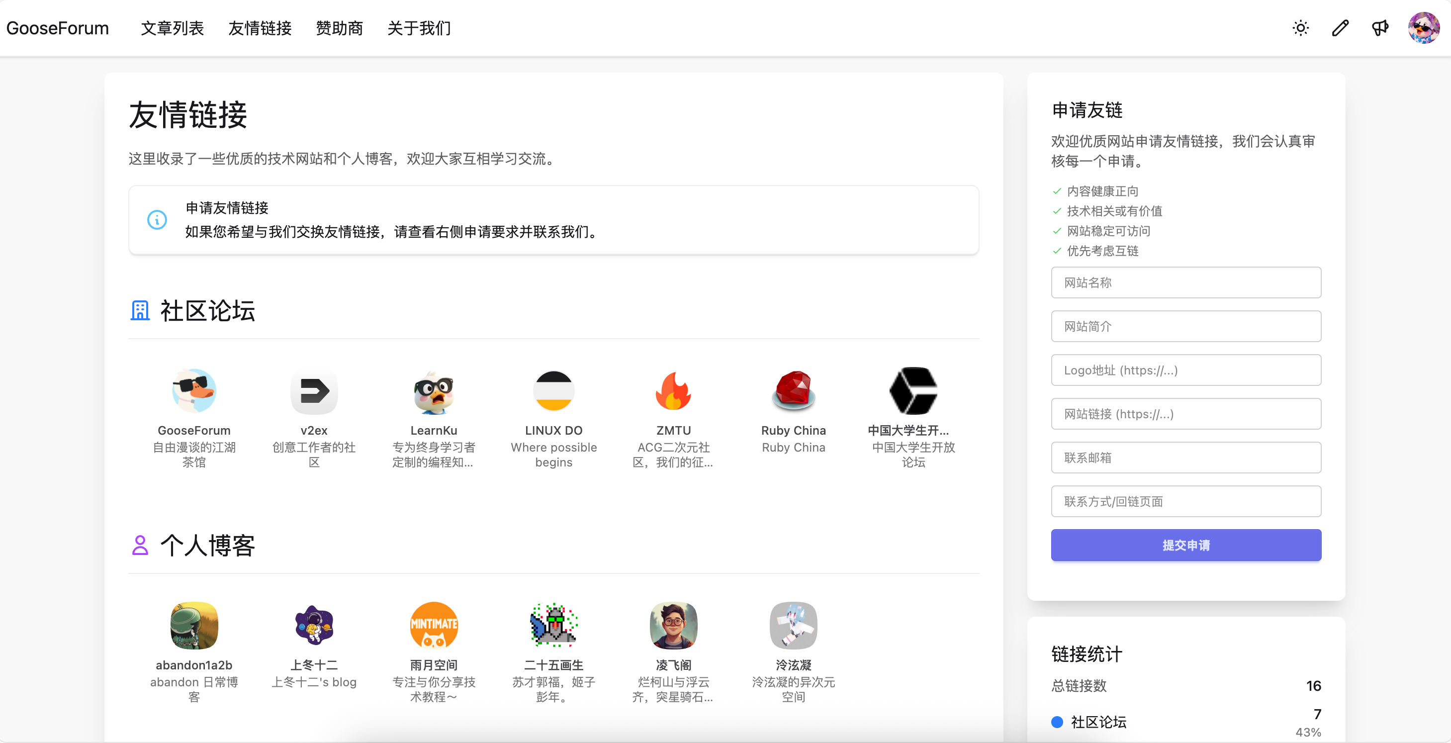Click the v2ex logo icon
This screenshot has height=743, width=1451.
pos(314,391)
